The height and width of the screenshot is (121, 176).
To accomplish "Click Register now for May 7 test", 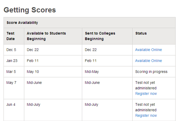I will click(146, 93).
